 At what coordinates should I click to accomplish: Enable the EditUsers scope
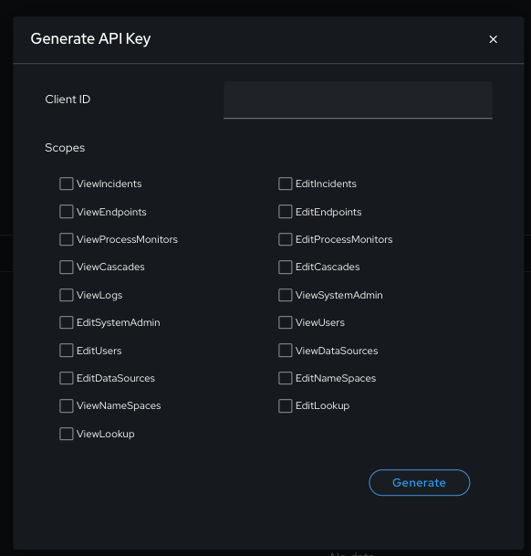coord(67,351)
